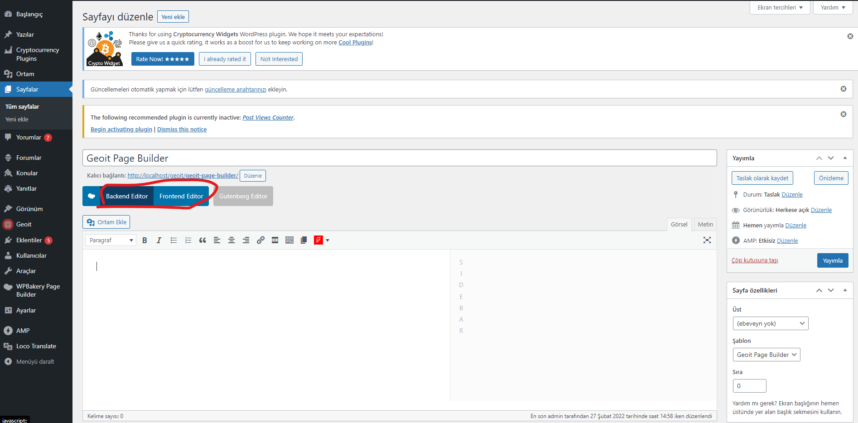Dismiss the Post Views Counter notice
Image resolution: width=858 pixels, height=423 pixels.
(x=843, y=114)
